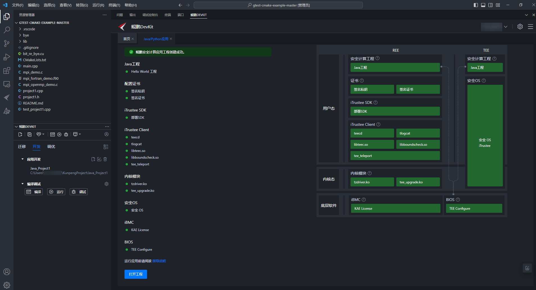Screen dimensions: 536x290
Task: Create new project in 应用开发 section
Action: [93, 159]
